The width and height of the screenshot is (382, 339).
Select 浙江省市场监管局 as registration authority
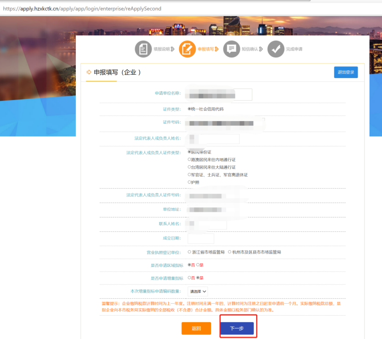189,252
